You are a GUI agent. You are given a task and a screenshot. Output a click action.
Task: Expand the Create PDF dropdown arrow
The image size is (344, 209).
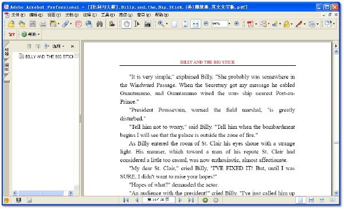[256, 24]
